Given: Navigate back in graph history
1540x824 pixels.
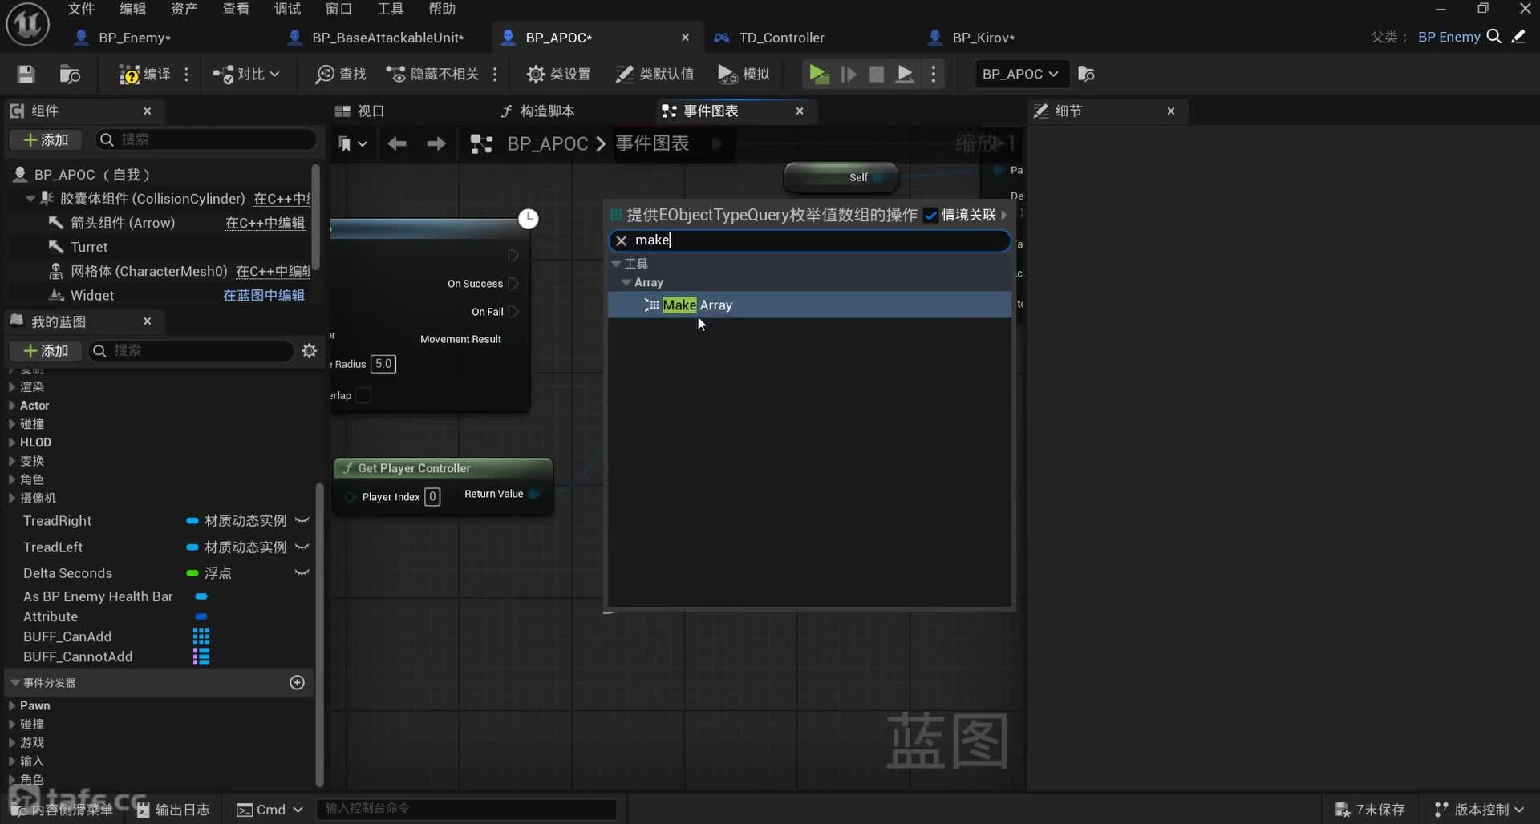Looking at the screenshot, I should point(397,143).
